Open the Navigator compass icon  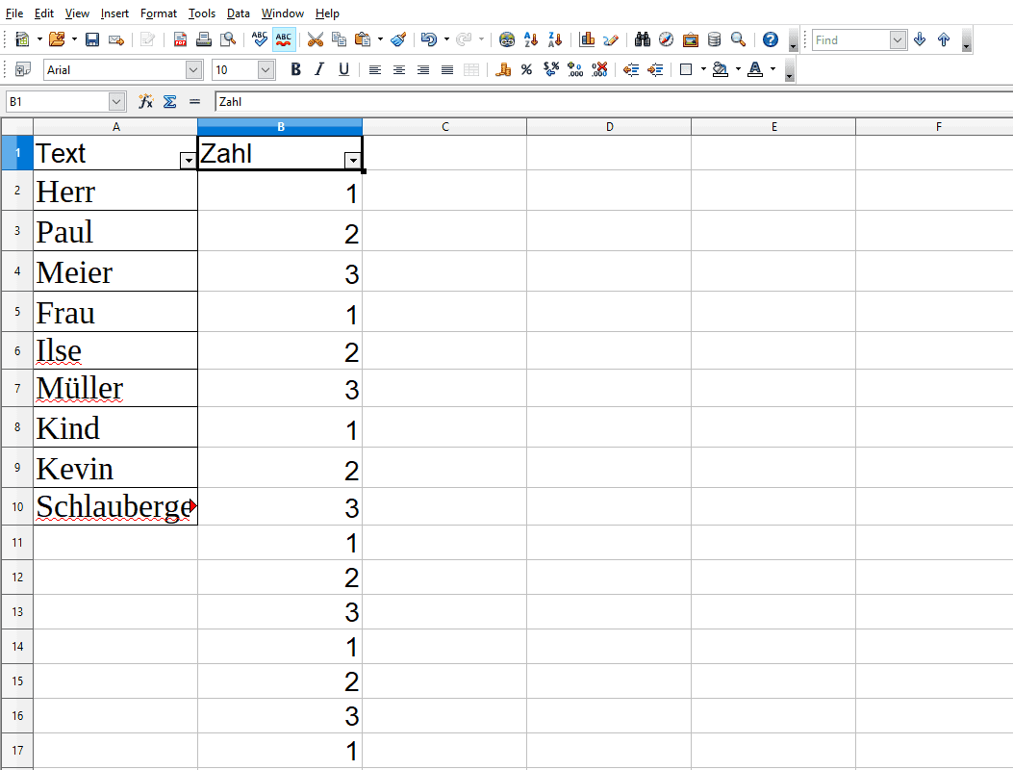tap(666, 39)
